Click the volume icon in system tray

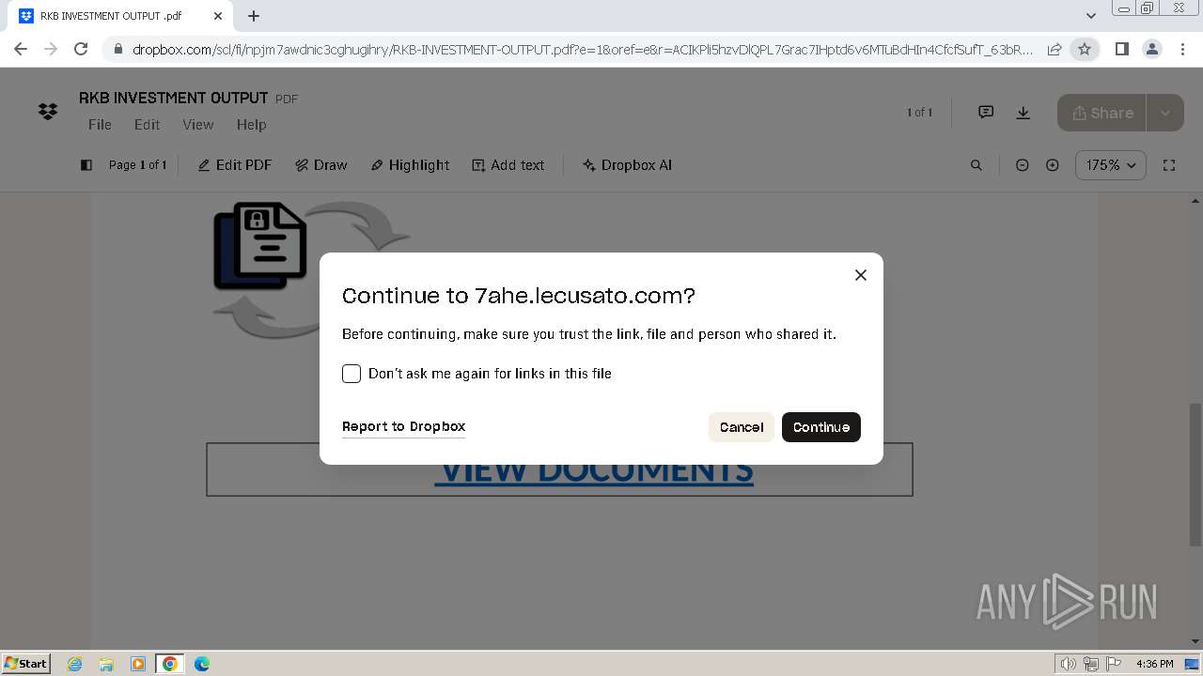click(x=1069, y=664)
